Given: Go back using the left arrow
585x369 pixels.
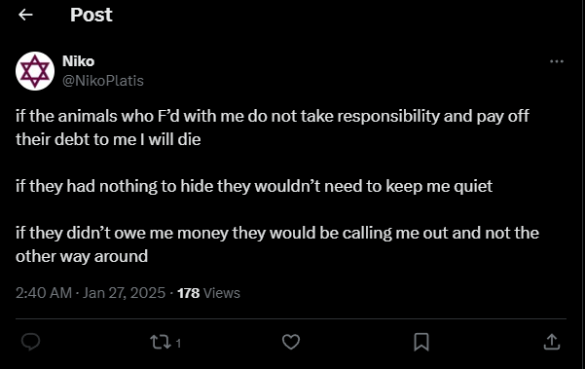Looking at the screenshot, I should (25, 15).
